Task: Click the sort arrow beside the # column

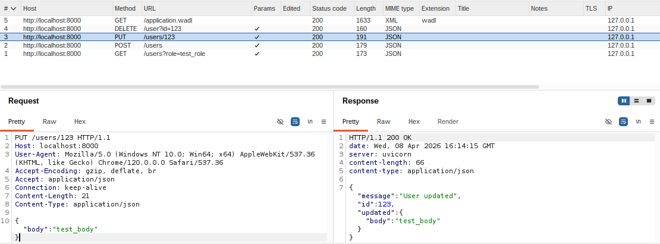Action: pos(14,8)
